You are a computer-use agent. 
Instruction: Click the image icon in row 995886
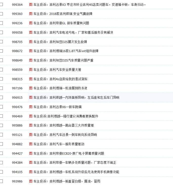click(x=31, y=125)
